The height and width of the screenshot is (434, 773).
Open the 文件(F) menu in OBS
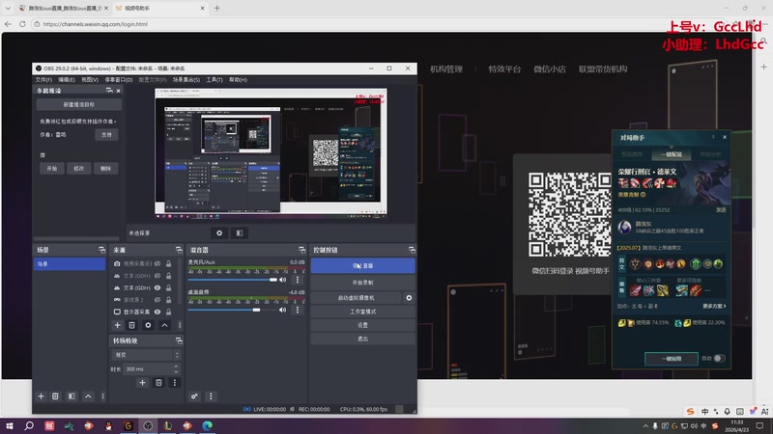pyautogui.click(x=43, y=80)
